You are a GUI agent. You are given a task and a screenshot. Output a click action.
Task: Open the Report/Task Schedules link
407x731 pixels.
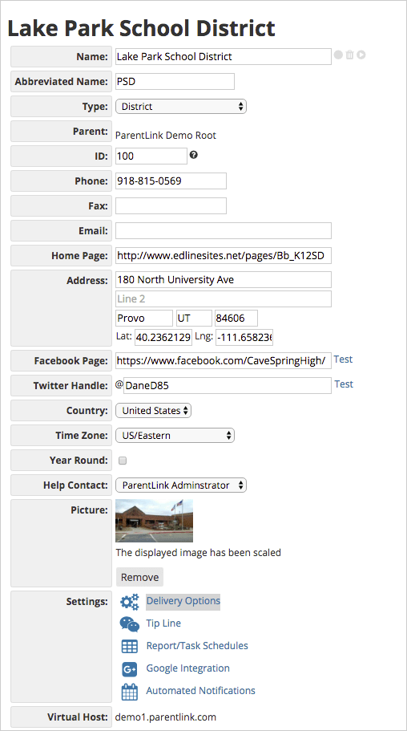197,646
